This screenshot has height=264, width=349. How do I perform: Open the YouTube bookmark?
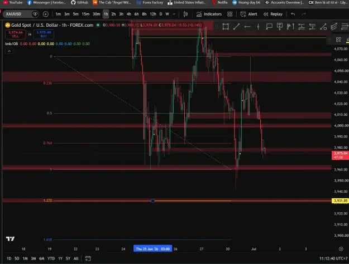pyautogui.click(x=13, y=2)
